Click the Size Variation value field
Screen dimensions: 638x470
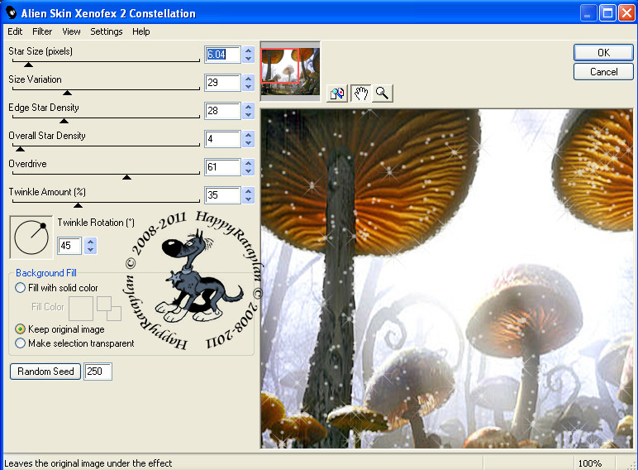[222, 82]
